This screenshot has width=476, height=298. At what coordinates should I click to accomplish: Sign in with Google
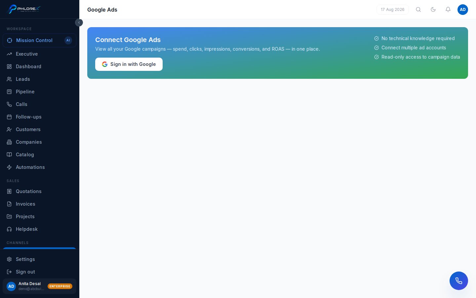[x=129, y=64]
